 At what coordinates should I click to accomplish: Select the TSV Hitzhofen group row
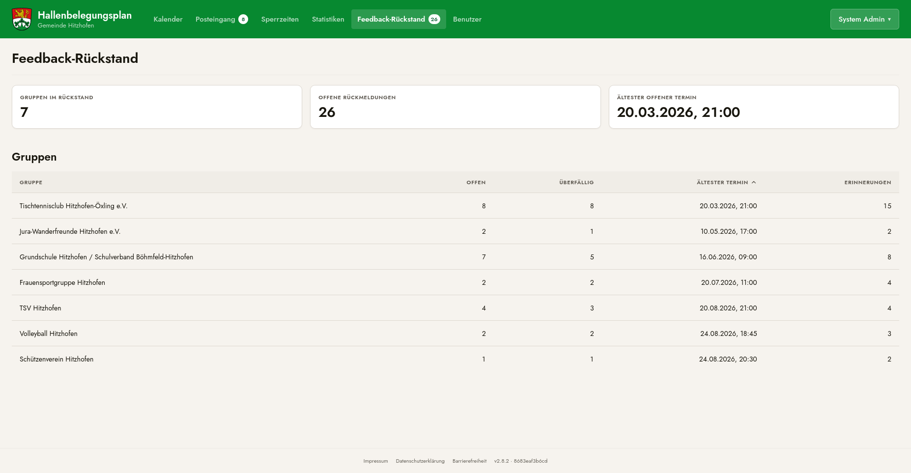point(455,308)
